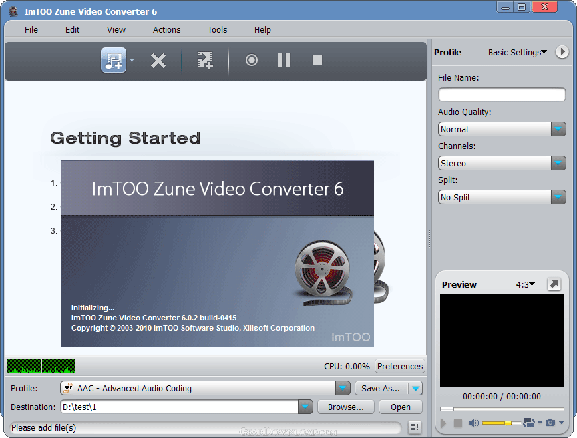Start conversion with the round Convert icon
The width and height of the screenshot is (577, 438).
tap(252, 60)
